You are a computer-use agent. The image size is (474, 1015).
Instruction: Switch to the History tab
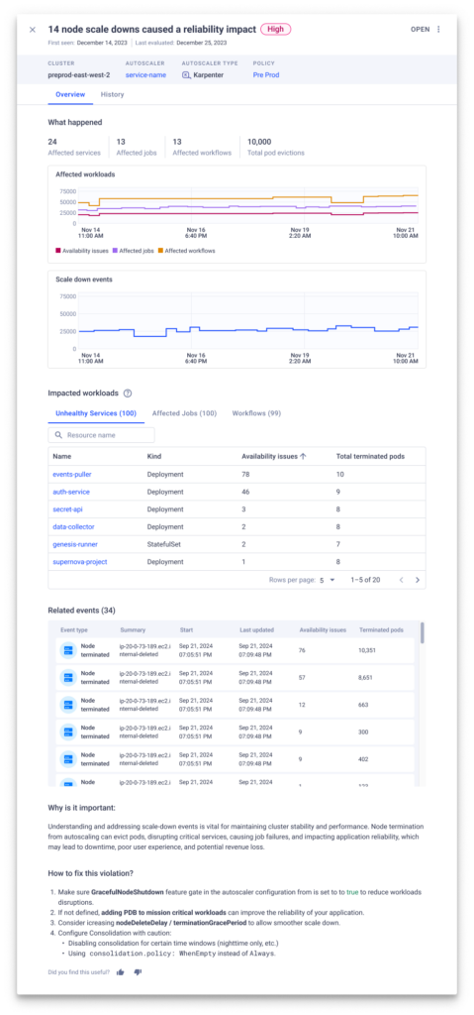click(x=112, y=94)
